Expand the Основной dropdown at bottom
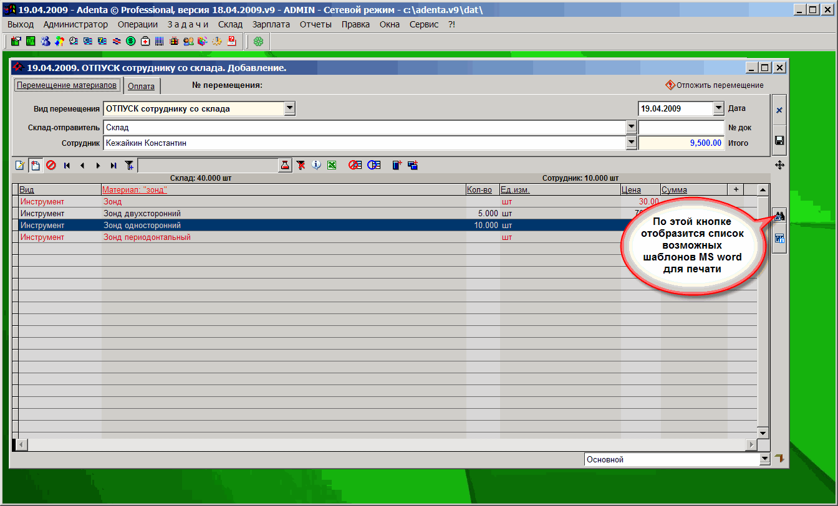838x506 pixels. (x=765, y=459)
